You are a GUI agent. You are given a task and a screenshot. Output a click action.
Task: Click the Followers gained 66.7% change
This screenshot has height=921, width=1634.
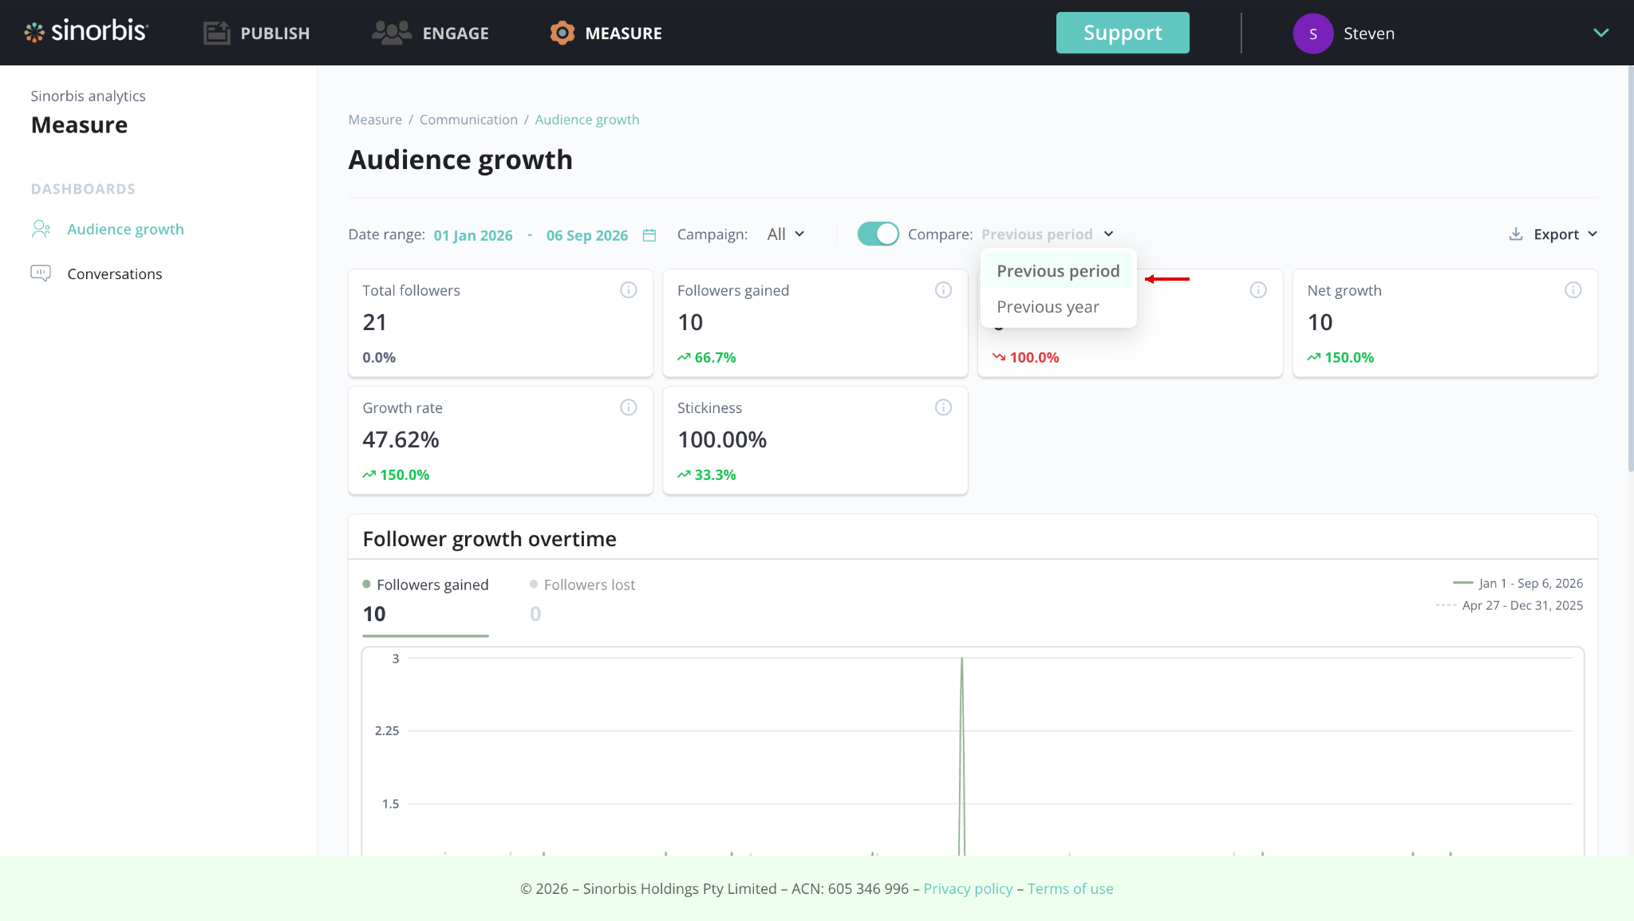point(707,358)
